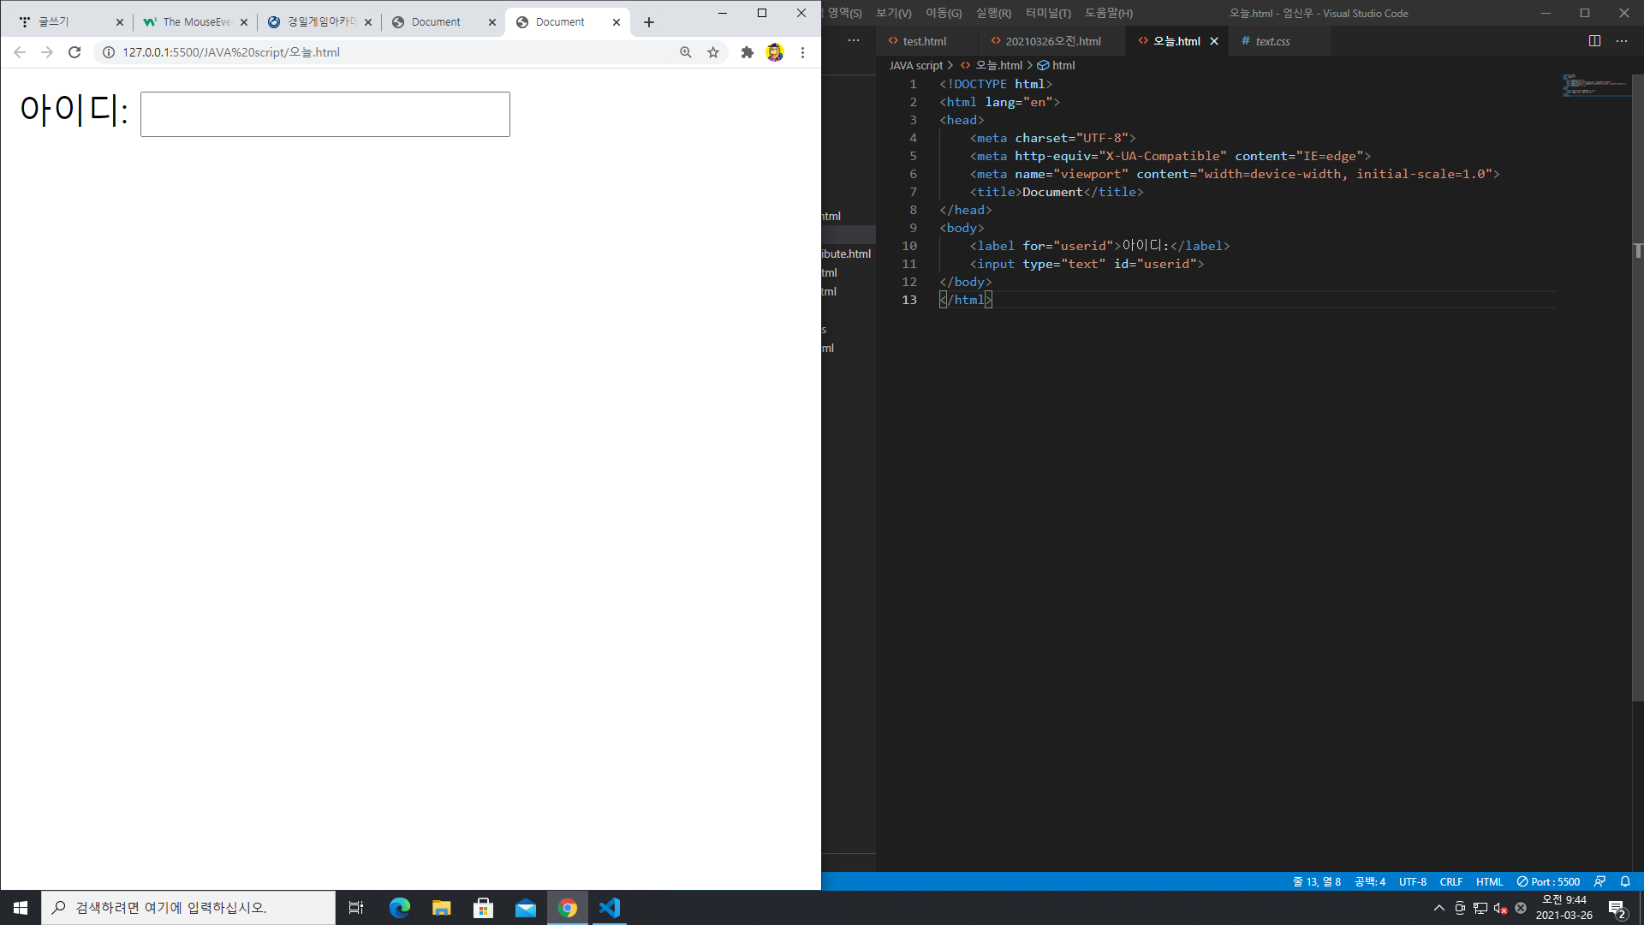This screenshot has height=925, width=1644.
Task: Open Microsoft Edge from the taskbar
Action: [399, 908]
